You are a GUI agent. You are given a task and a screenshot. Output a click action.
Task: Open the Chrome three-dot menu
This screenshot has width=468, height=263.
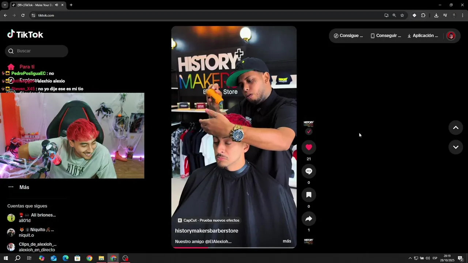463,15
